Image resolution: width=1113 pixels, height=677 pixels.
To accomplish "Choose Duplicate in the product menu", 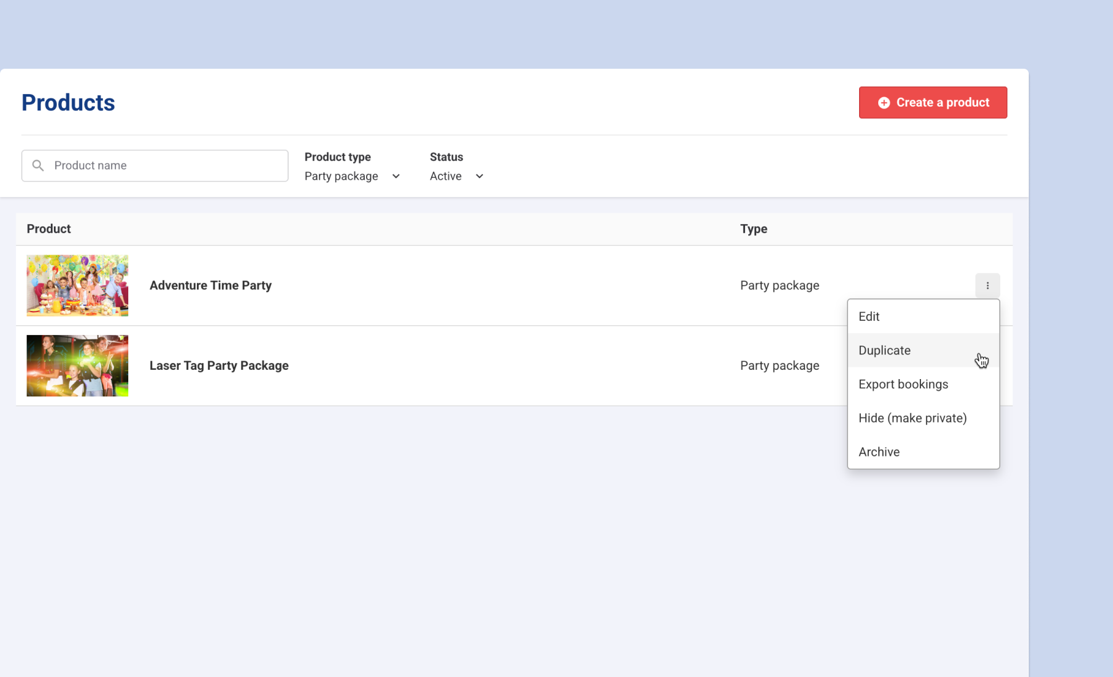I will [884, 351].
